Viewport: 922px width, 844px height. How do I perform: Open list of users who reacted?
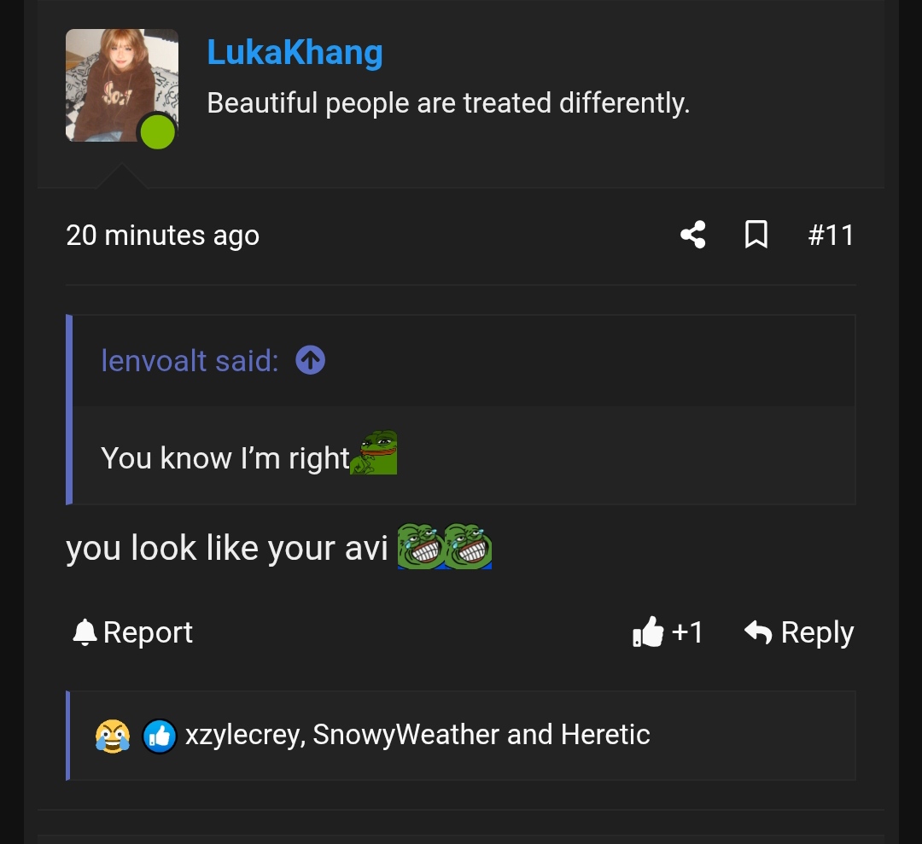click(x=417, y=735)
